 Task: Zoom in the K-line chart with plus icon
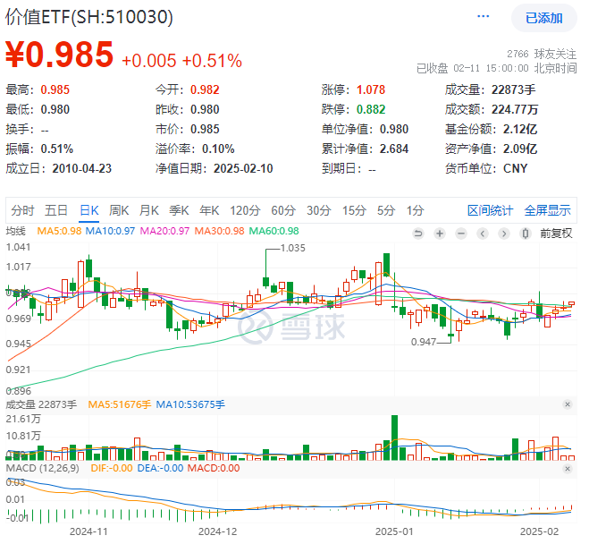[439, 234]
